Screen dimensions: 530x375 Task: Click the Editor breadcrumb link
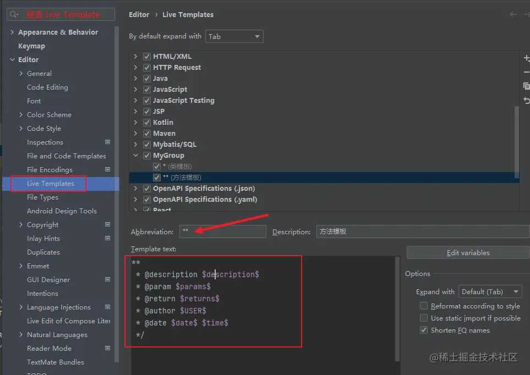[139, 14]
